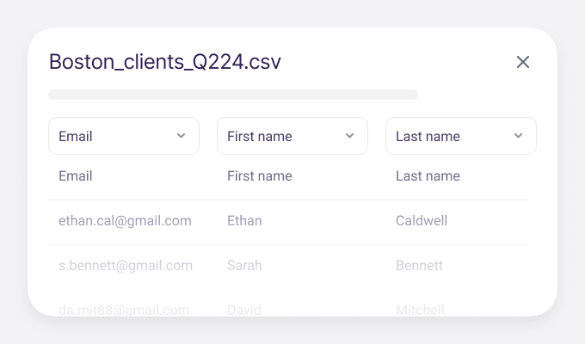This screenshot has width=585, height=344.
Task: Open the Last name column mapping dropdown
Action: tap(460, 136)
